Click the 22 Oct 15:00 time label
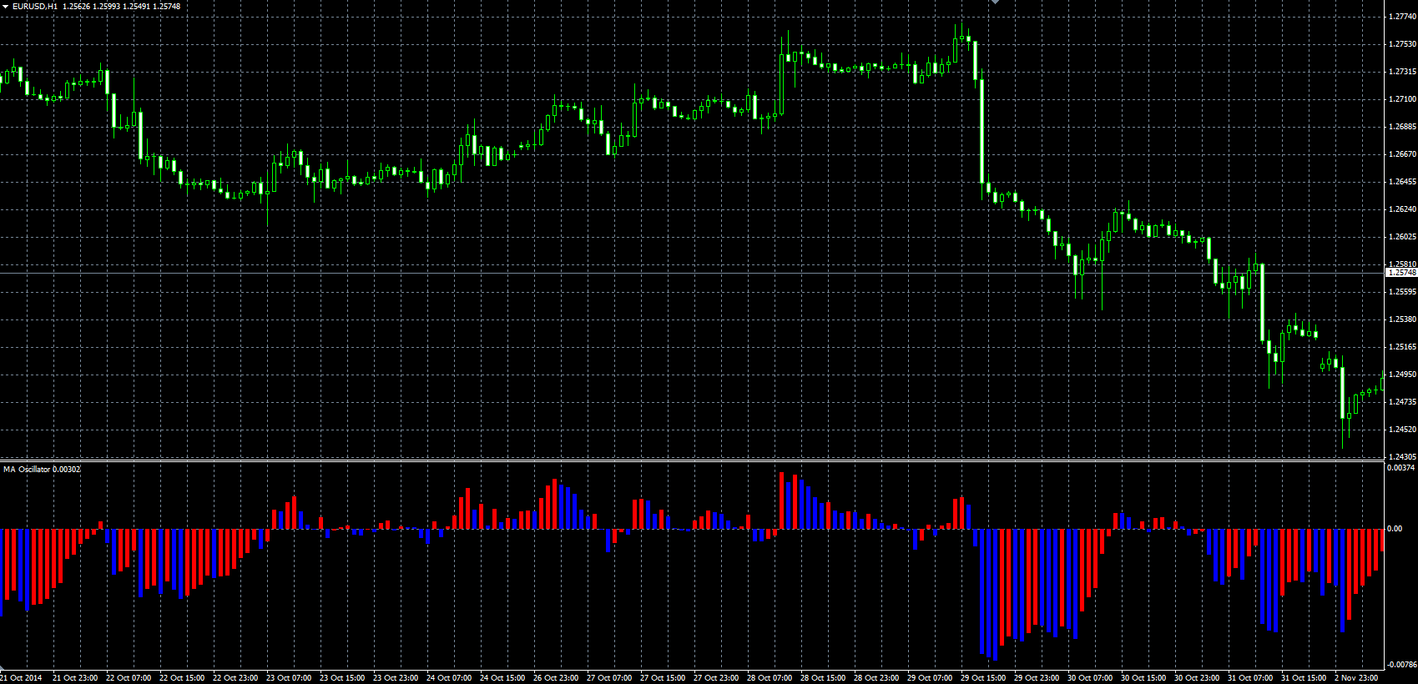This screenshot has width=1418, height=684. pos(182,678)
